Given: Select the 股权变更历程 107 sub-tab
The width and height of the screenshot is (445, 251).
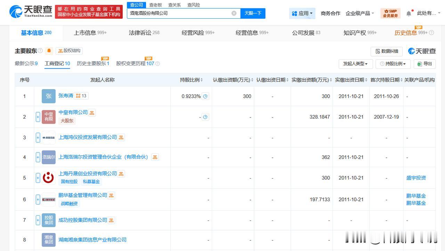Looking at the screenshot, I should pos(135,63).
